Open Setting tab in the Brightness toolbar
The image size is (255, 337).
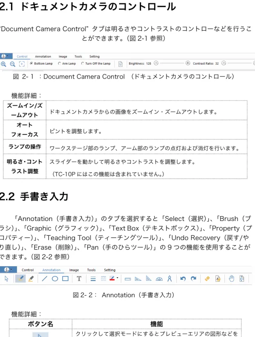tap(94, 56)
